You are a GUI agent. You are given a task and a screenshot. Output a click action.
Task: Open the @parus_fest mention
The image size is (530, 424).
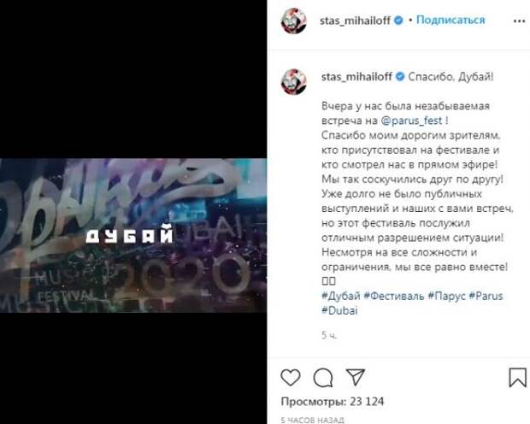[411, 121]
